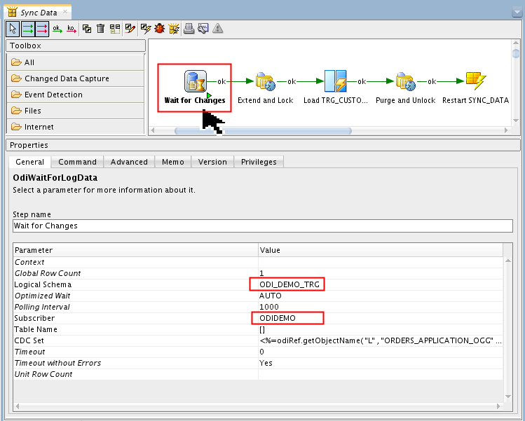The image size is (525, 421).
Task: Click the parameter table scroll down arrow
Action: (x=508, y=396)
